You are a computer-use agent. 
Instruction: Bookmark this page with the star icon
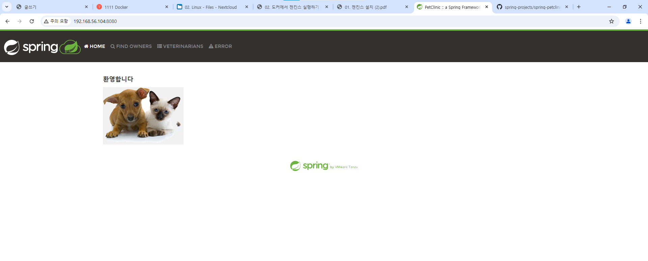pos(612,21)
